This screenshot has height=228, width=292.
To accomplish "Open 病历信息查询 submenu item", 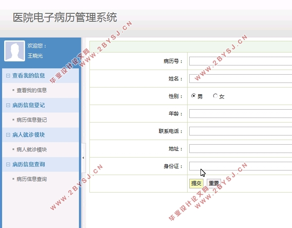I will point(32,179).
